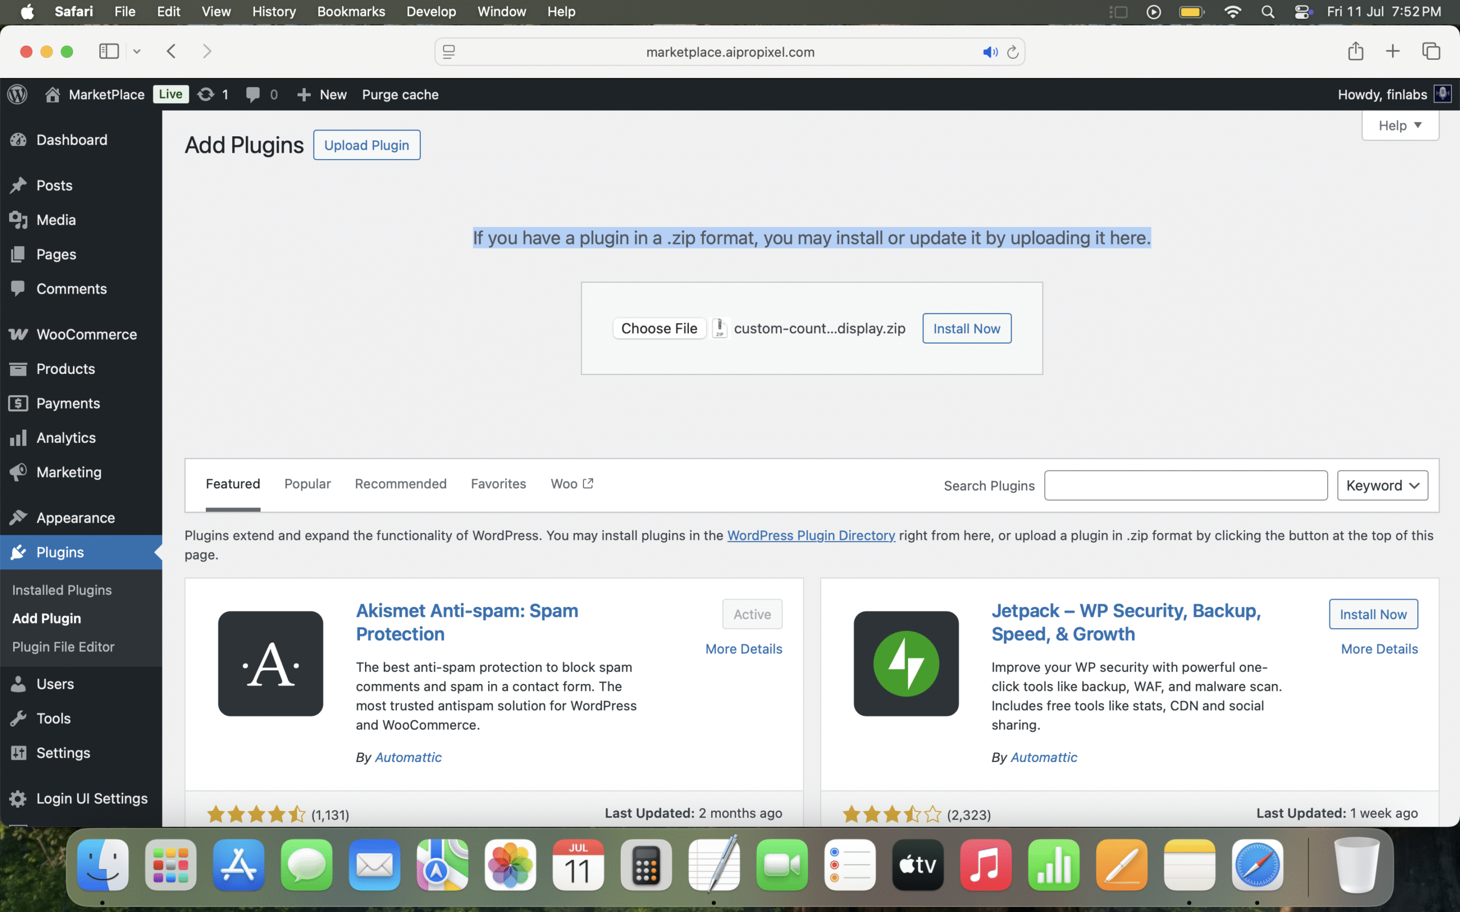Mute the tab audio speaker icon
This screenshot has width=1460, height=912.
click(989, 52)
